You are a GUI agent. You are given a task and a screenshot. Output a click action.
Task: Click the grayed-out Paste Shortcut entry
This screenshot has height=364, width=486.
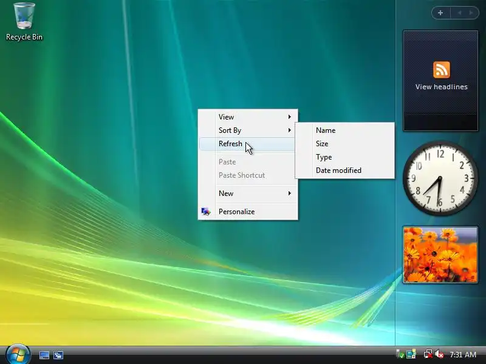247,175
